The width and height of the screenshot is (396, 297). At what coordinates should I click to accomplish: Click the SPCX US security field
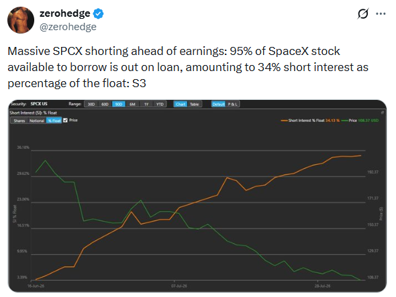39,104
